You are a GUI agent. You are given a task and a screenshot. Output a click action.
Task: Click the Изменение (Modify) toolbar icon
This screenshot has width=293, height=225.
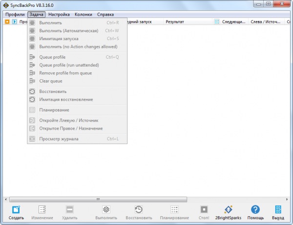click(x=42, y=210)
